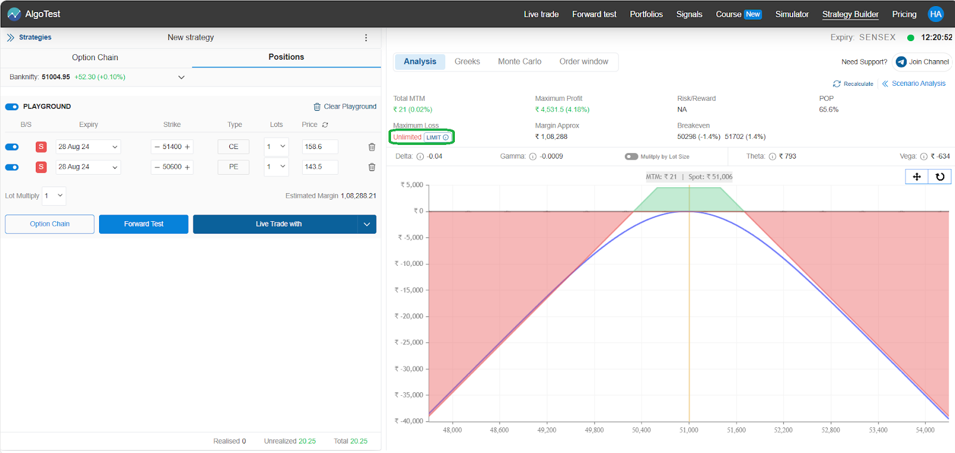The width and height of the screenshot is (955, 453).
Task: Click the AlgoTest logo icon
Action: coord(14,14)
